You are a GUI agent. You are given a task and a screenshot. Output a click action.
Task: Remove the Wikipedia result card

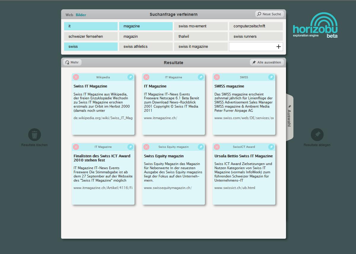[76, 77]
